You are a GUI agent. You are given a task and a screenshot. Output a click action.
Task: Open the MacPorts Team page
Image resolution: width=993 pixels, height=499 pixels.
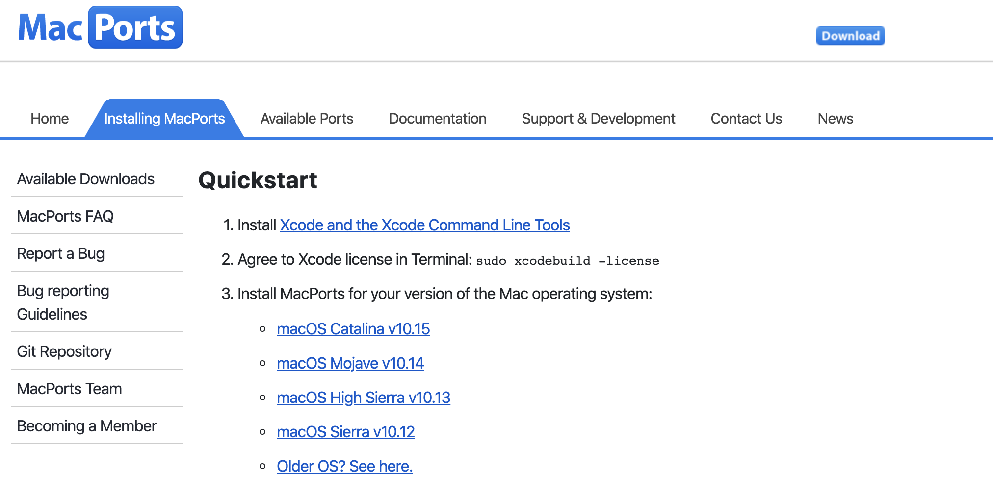(69, 389)
